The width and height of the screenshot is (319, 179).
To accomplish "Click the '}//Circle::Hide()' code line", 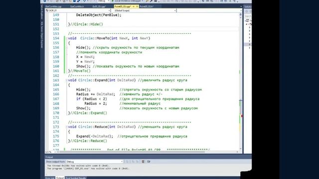I will tap(85, 24).
